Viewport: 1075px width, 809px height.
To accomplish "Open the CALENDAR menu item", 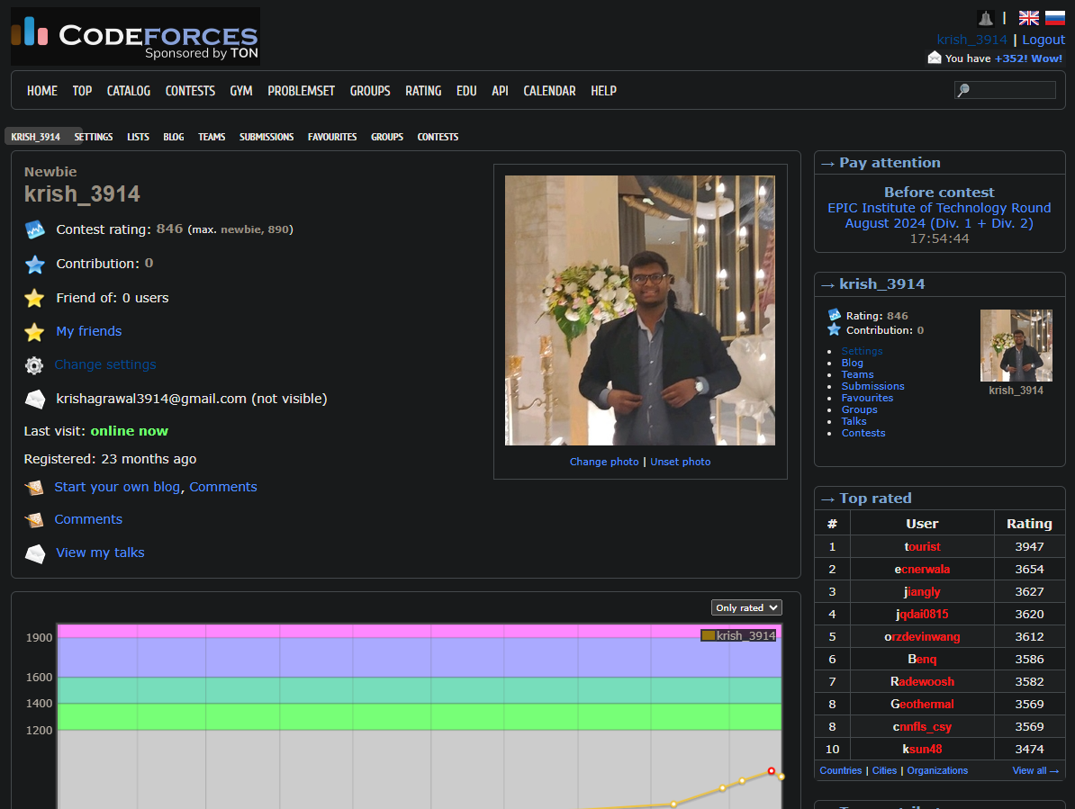I will 549,90.
